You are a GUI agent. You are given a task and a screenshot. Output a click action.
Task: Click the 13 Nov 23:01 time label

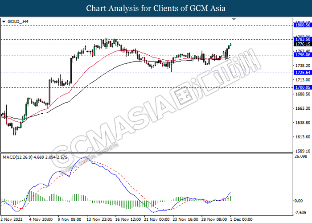pos(99,219)
